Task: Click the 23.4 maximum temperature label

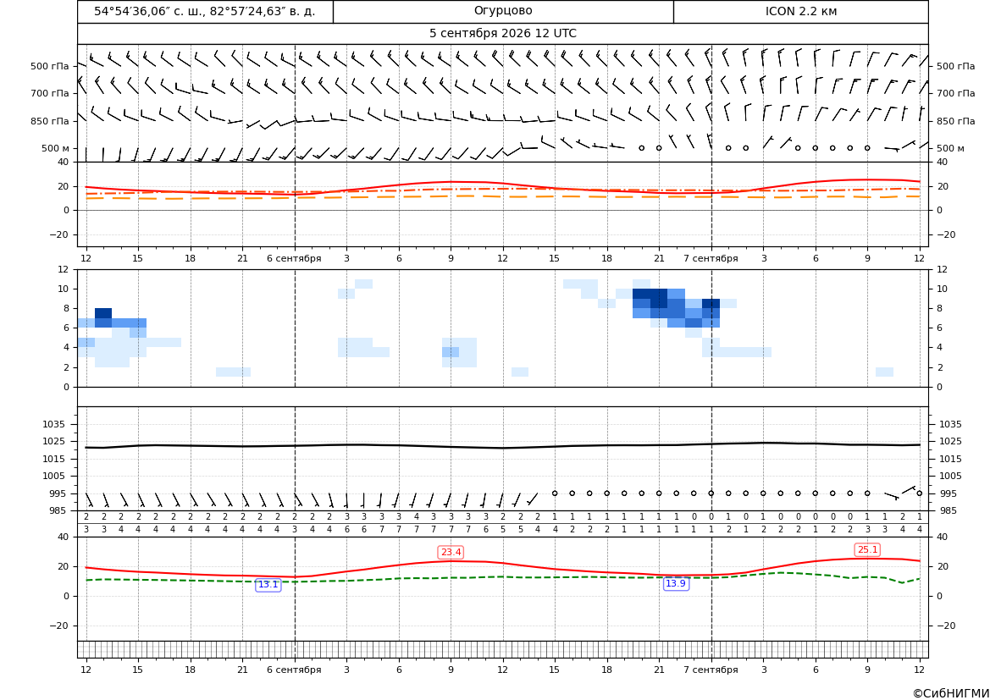Action: (x=451, y=553)
